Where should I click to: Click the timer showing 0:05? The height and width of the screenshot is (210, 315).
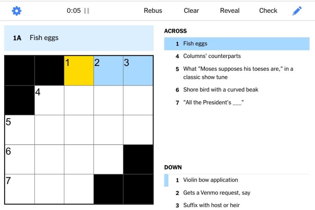(x=73, y=10)
